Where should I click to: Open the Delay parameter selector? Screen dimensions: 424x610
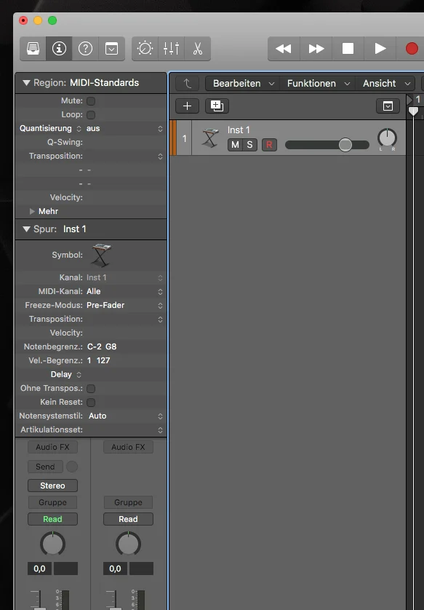point(66,374)
